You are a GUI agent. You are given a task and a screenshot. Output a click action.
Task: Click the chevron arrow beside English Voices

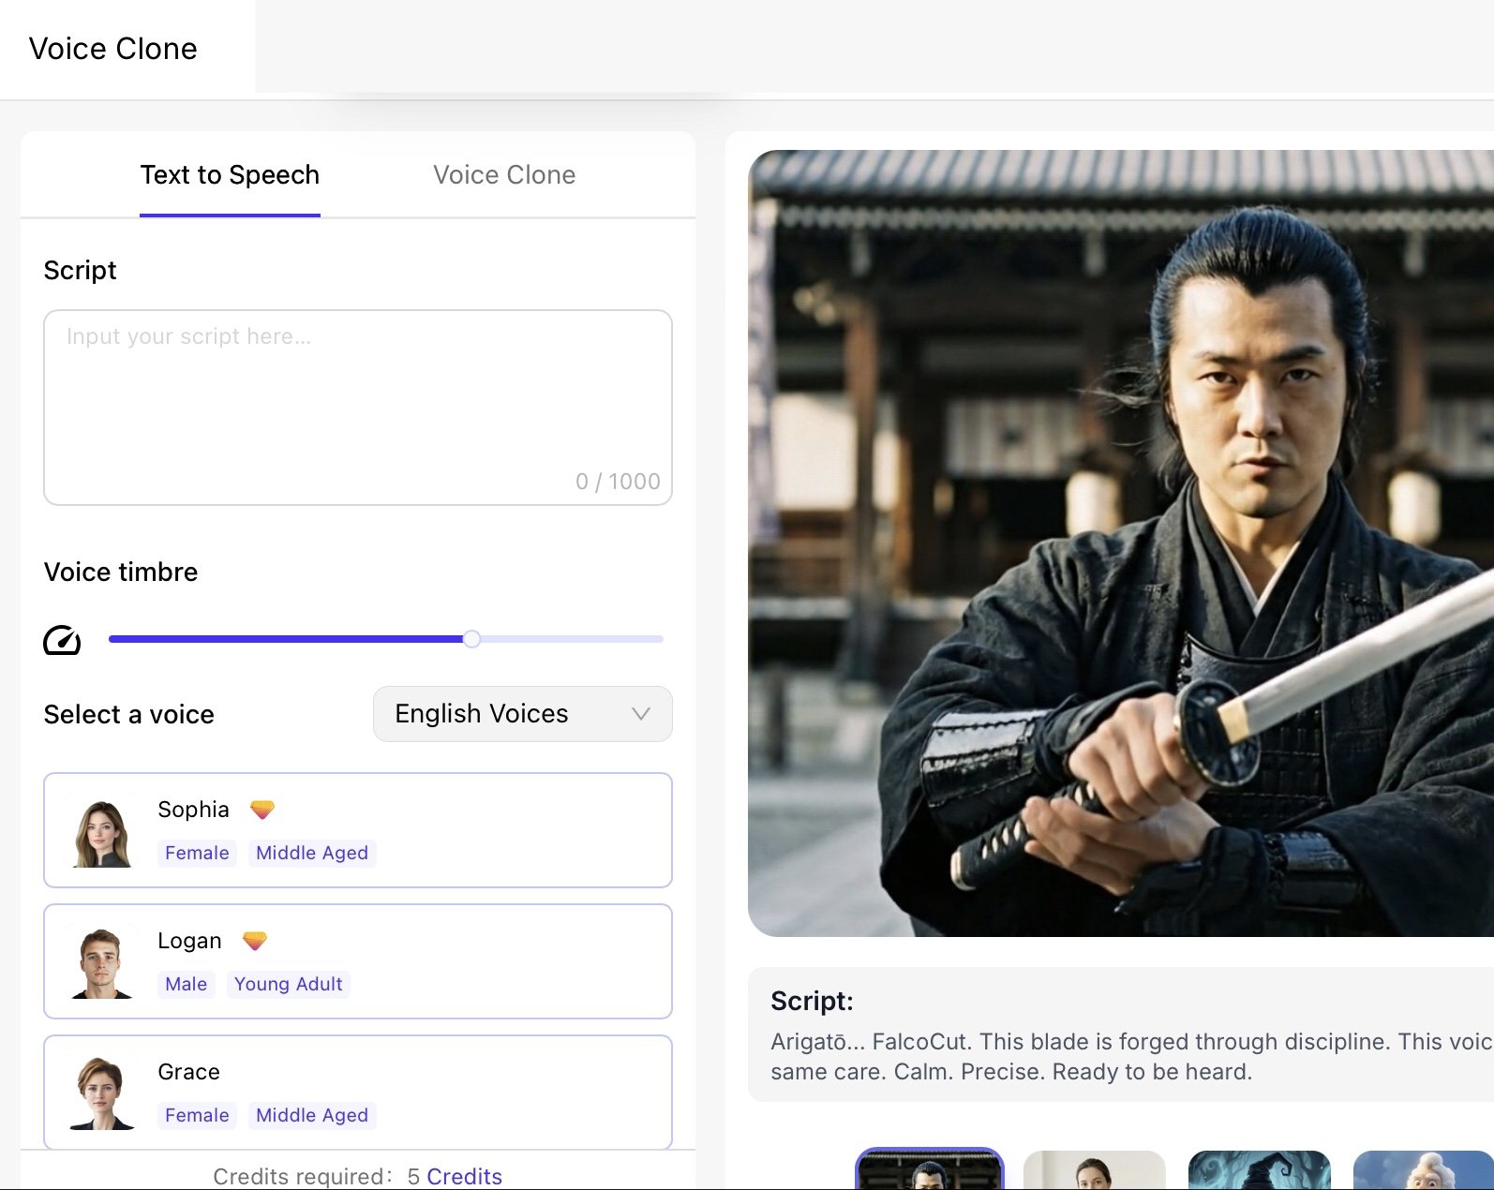pos(641,714)
